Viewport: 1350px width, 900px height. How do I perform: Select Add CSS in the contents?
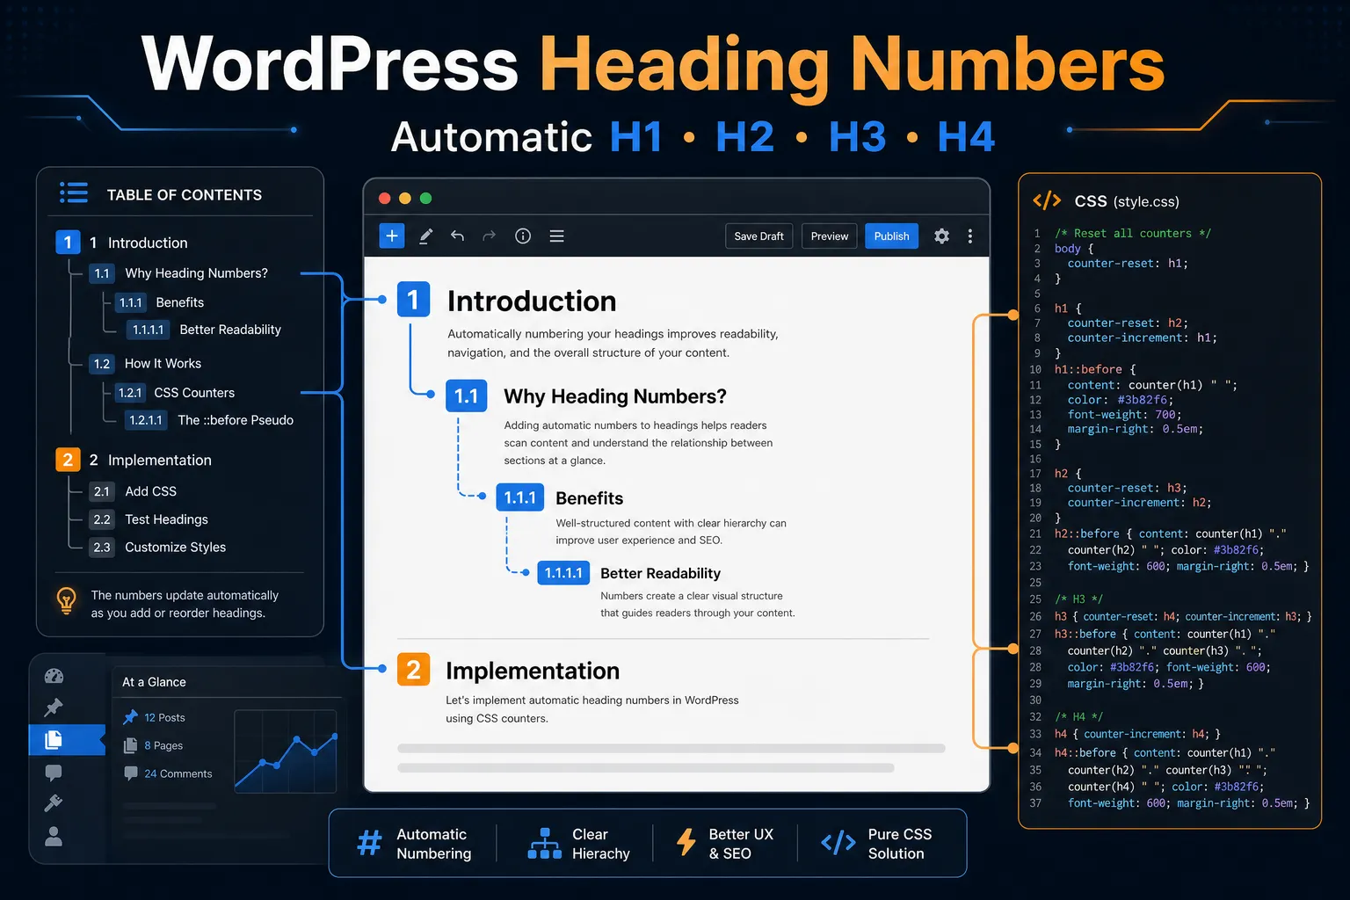(x=150, y=491)
